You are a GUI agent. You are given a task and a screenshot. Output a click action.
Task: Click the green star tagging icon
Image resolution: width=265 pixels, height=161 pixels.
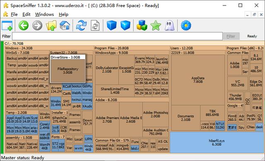point(156,25)
